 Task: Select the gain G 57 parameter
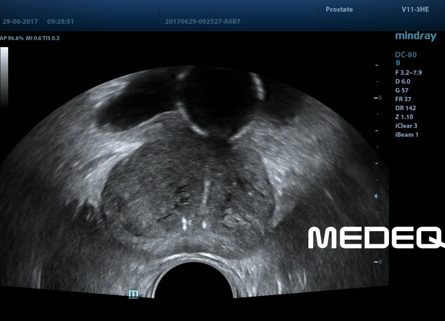click(402, 90)
